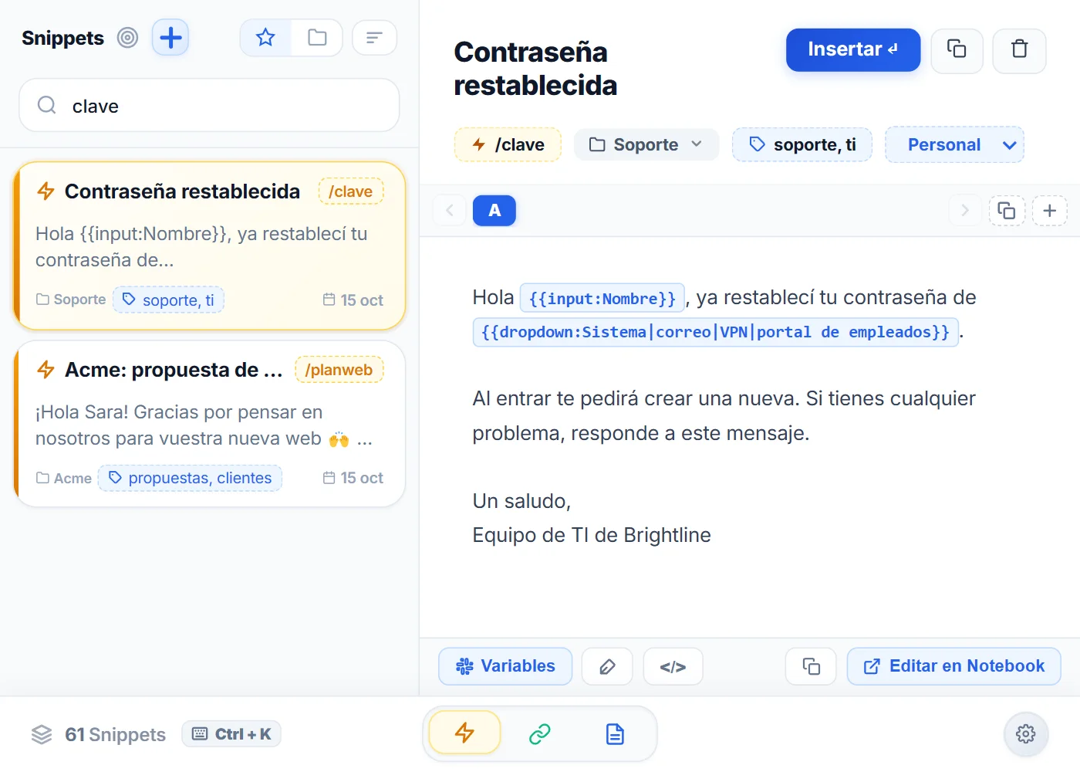Click the {{input:Nombre}} variable chip
Image resolution: width=1080 pixels, height=772 pixels.
point(602,298)
